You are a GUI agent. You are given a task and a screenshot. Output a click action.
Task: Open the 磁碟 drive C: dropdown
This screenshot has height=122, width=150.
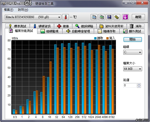[x=133, y=52]
